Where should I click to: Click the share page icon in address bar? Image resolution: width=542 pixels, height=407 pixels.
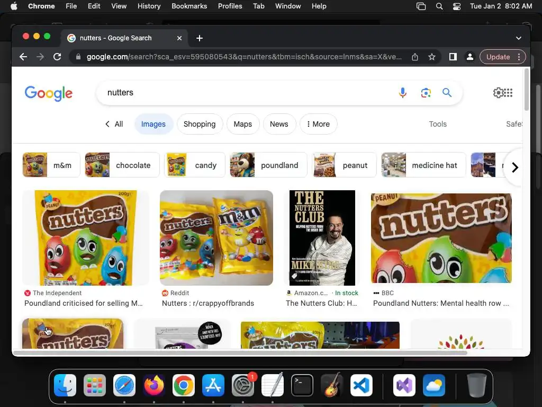[x=415, y=57]
